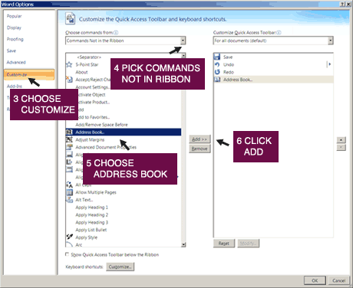Click the info icon beside Customize Quick Access Toolbar
353x288 pixels.
tap(279, 32)
